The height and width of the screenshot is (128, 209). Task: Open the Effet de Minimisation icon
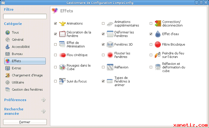[x=62, y=44]
